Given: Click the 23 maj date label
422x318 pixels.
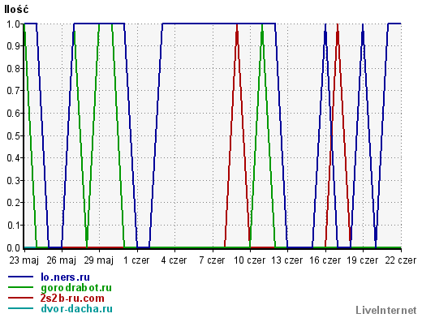Looking at the screenshot, I should coord(24,260).
